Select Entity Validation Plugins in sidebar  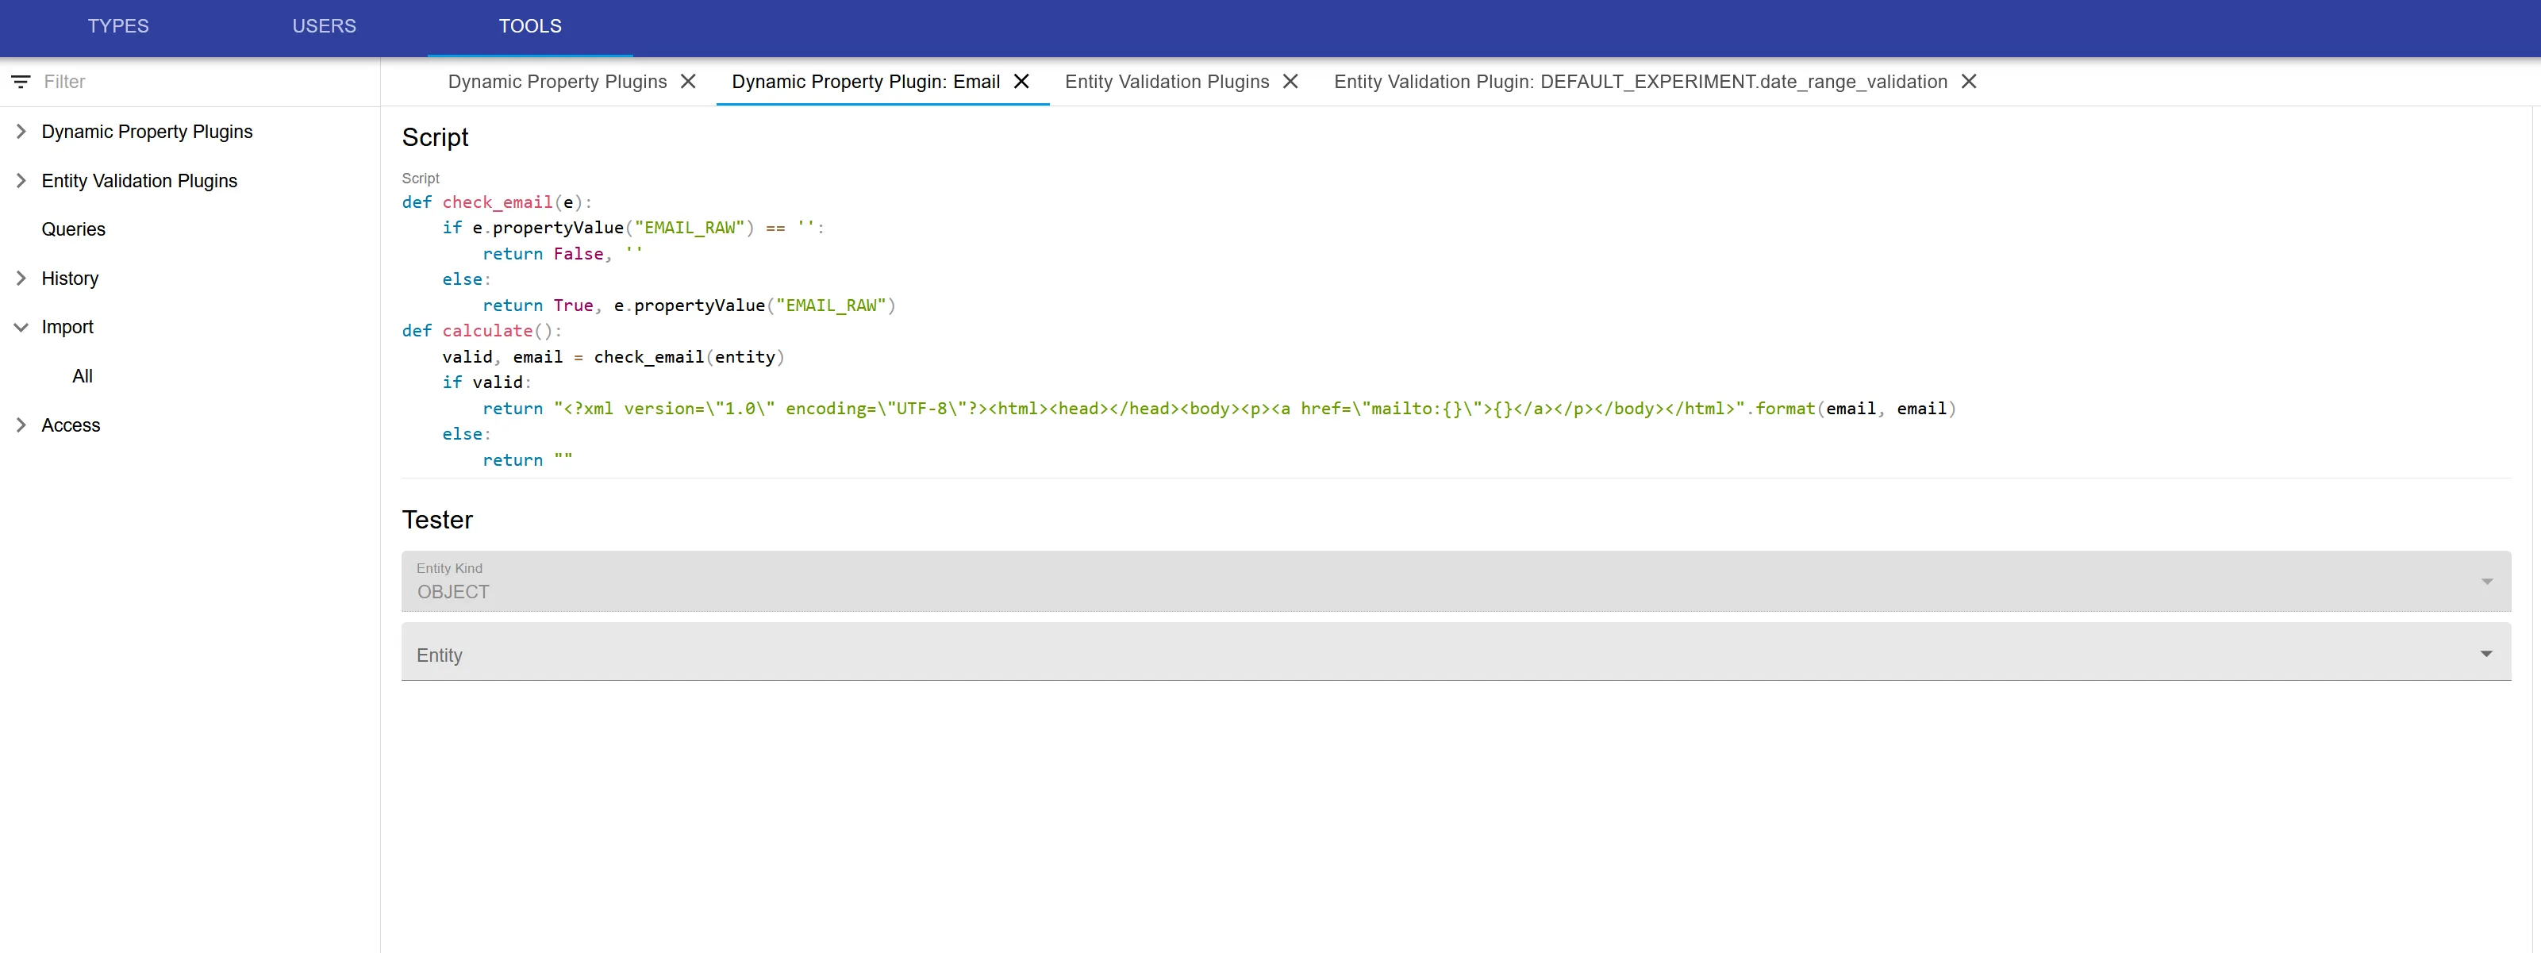click(x=139, y=181)
